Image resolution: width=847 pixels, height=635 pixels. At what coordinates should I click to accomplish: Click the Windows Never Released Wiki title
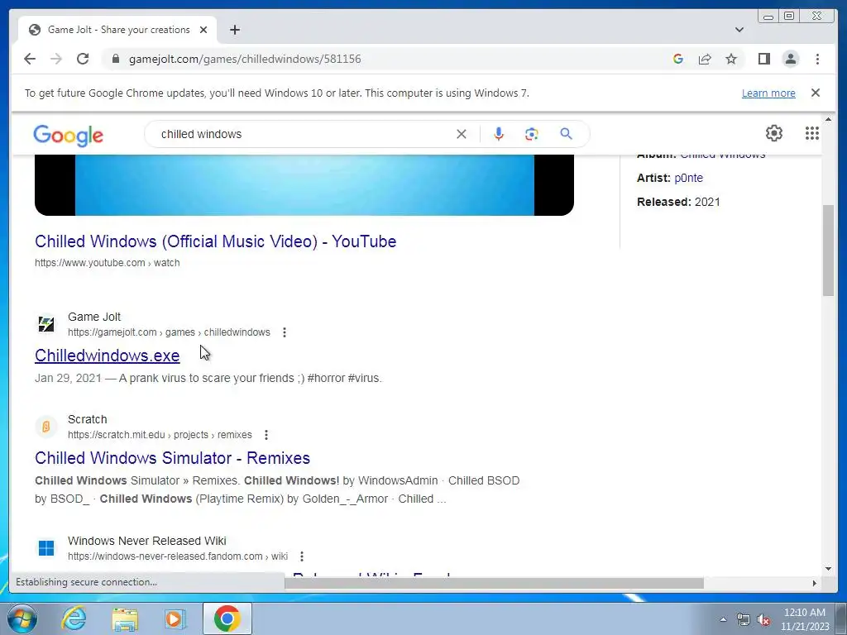(147, 541)
